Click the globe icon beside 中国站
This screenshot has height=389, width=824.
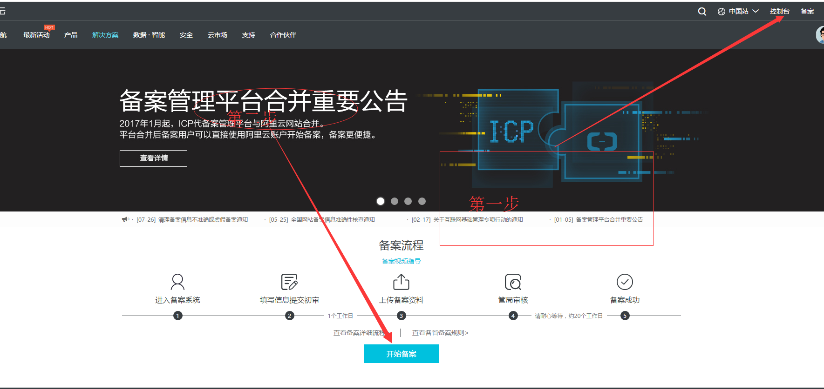722,12
